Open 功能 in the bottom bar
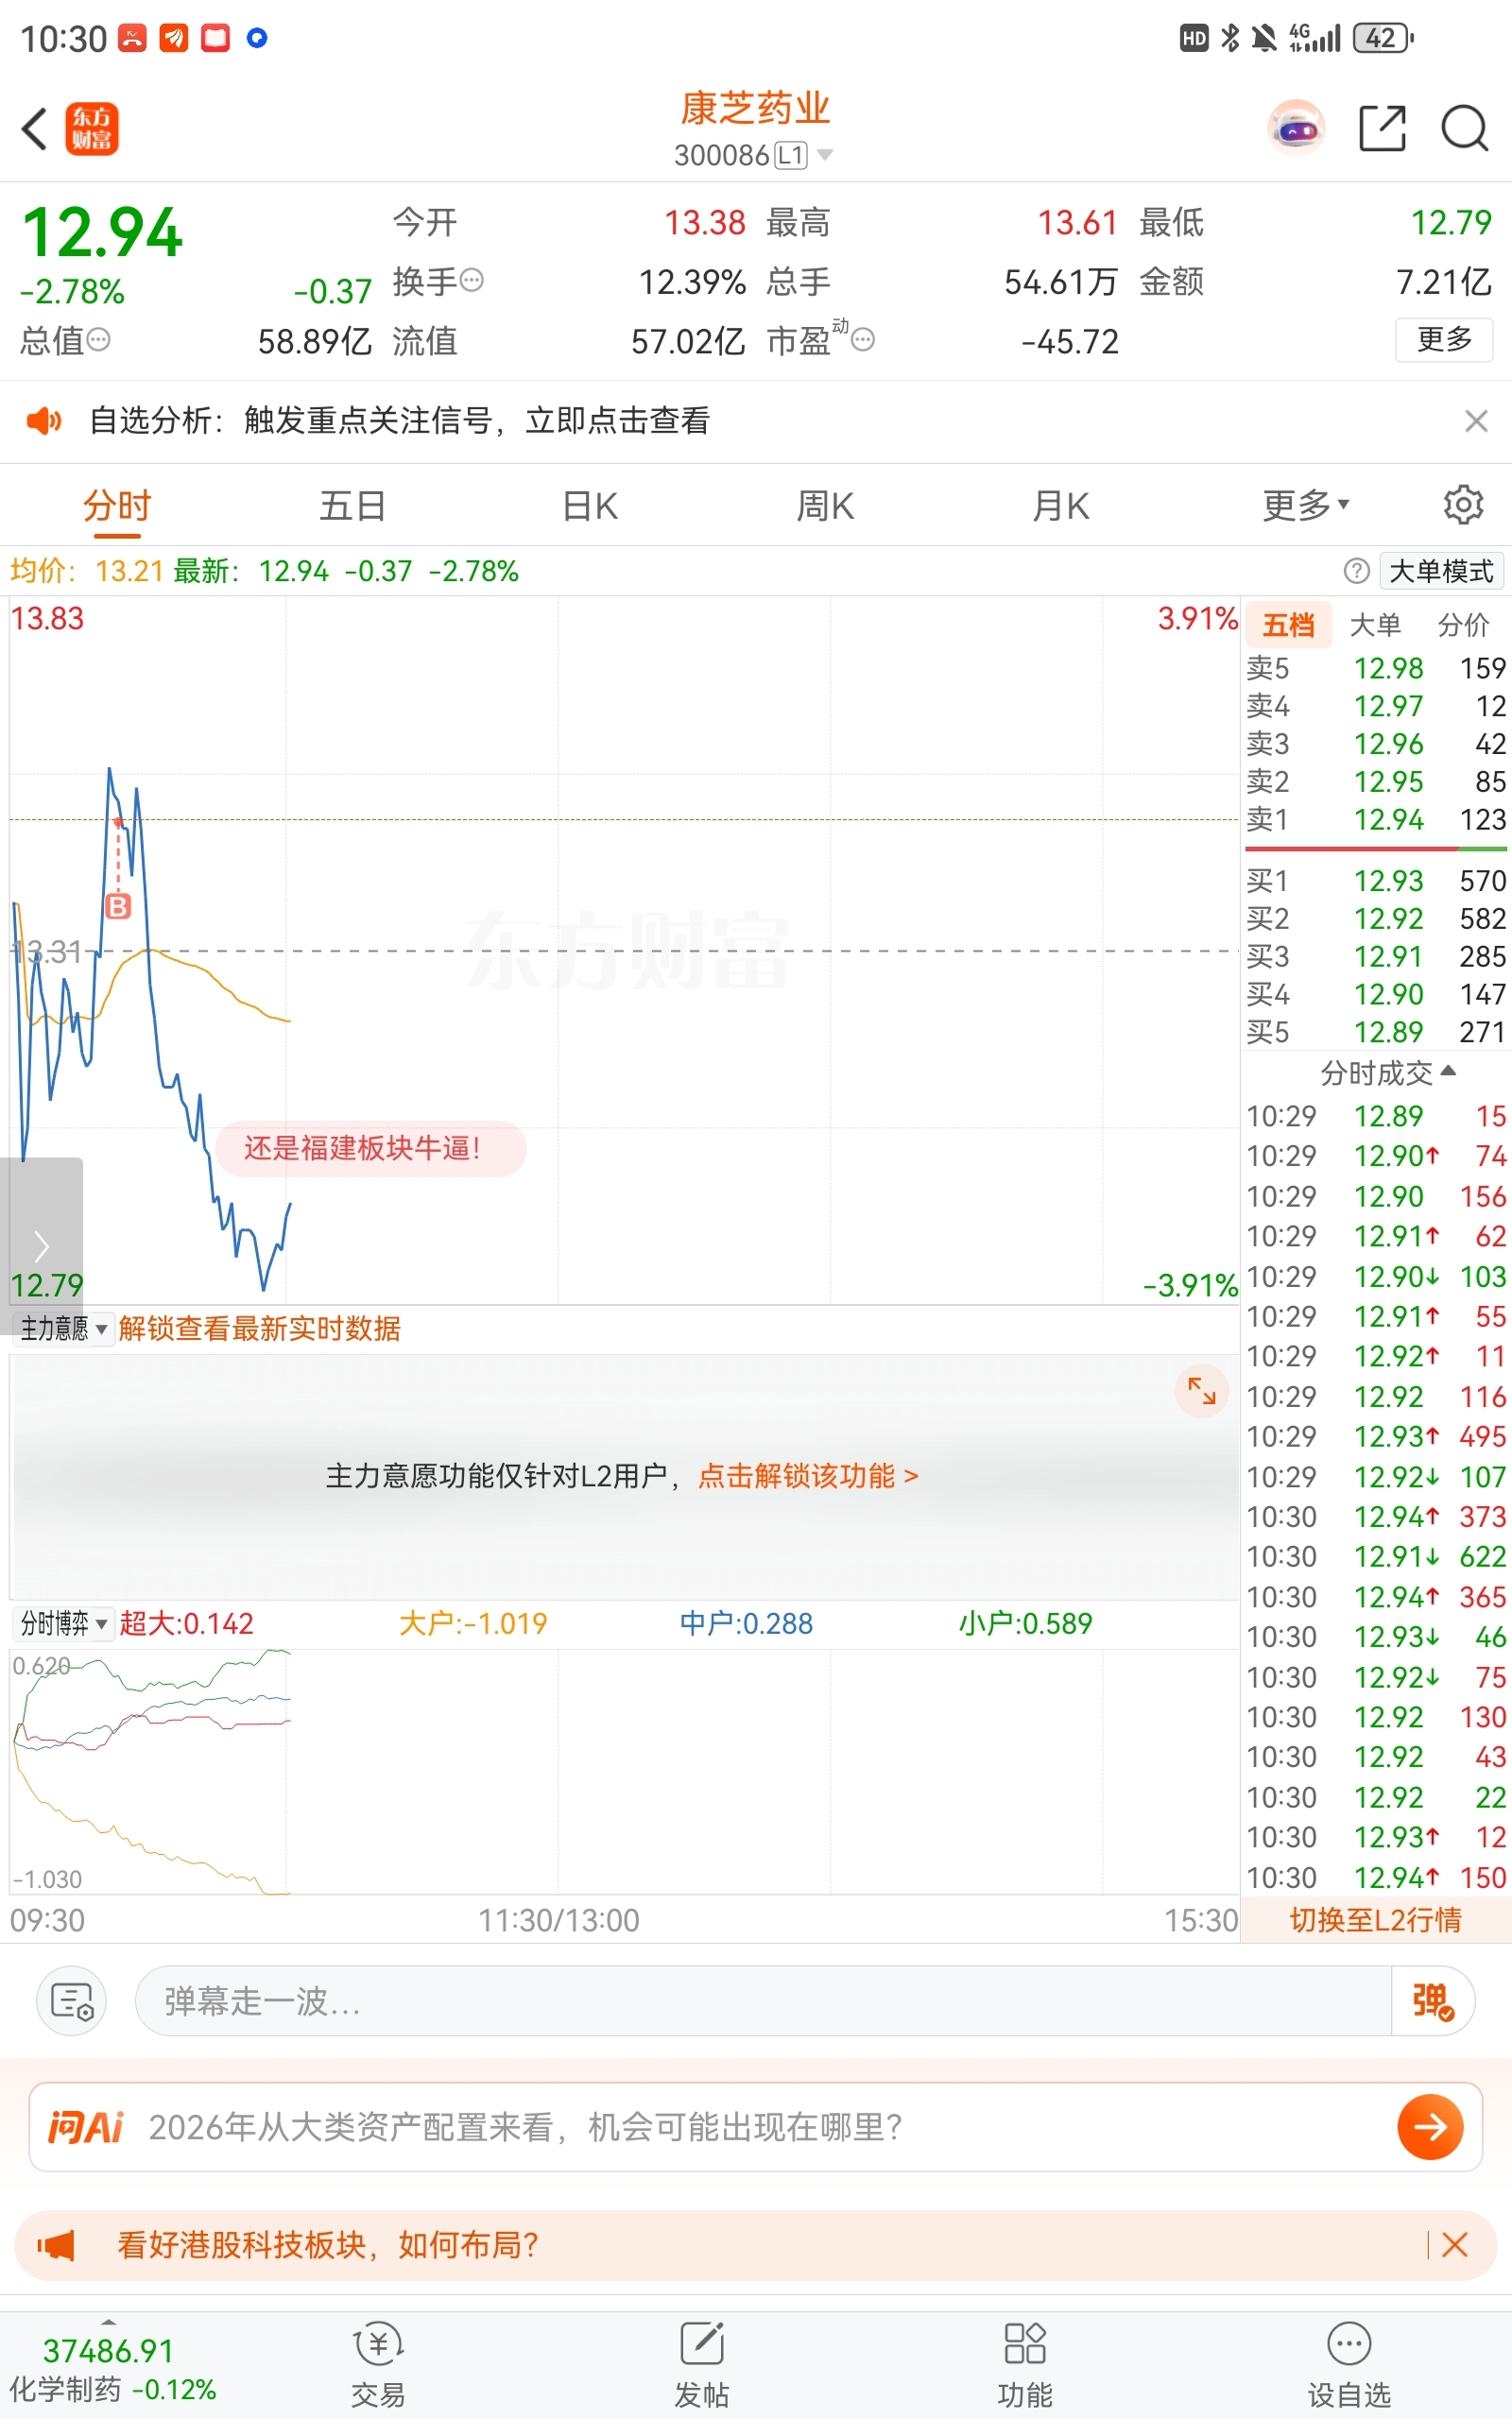 tap(1025, 2365)
